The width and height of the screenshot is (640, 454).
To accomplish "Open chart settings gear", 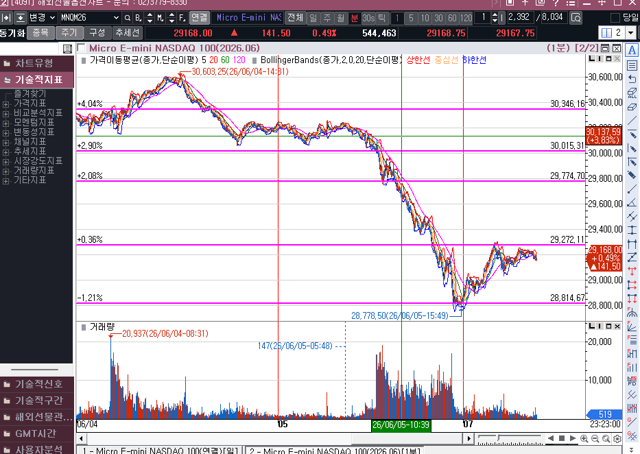I will pyautogui.click(x=617, y=438).
